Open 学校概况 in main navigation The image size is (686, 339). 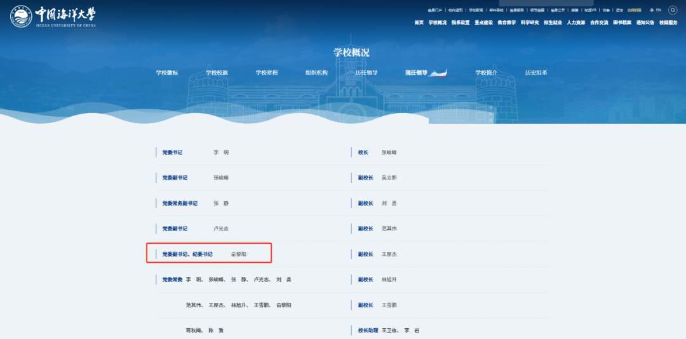tap(438, 23)
